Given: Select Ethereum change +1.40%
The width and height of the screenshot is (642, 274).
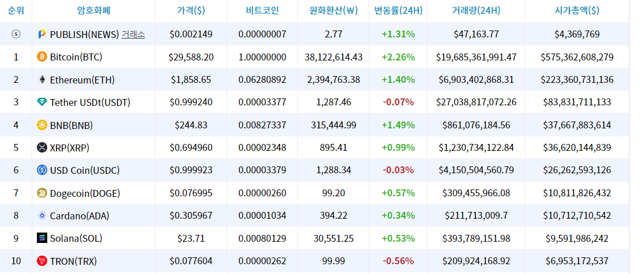Looking at the screenshot, I should [398, 80].
